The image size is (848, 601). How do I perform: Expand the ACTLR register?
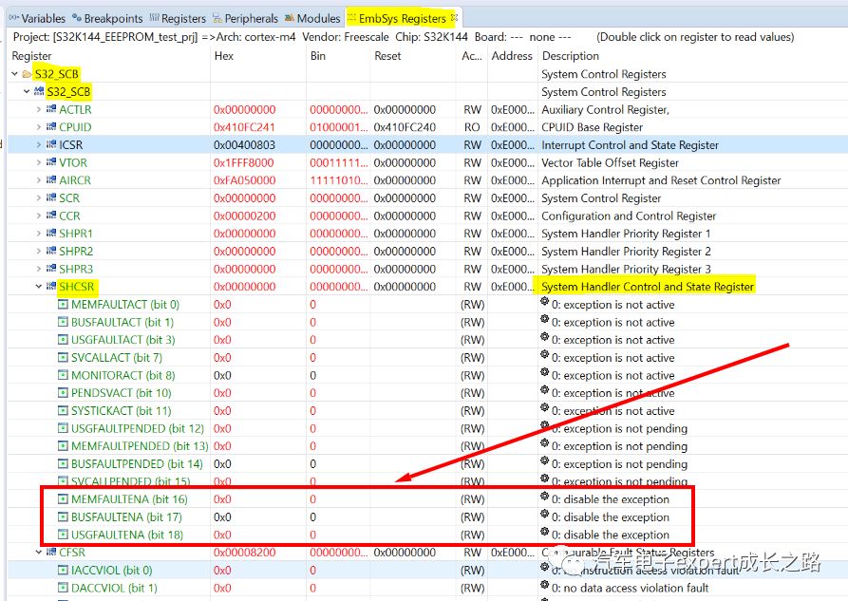(38, 109)
